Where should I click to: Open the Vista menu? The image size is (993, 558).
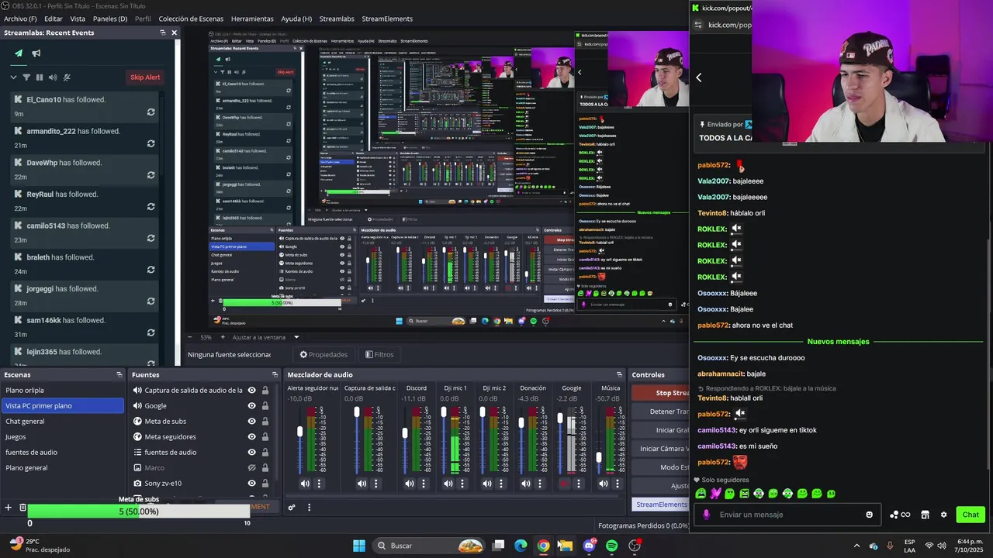[x=78, y=19]
